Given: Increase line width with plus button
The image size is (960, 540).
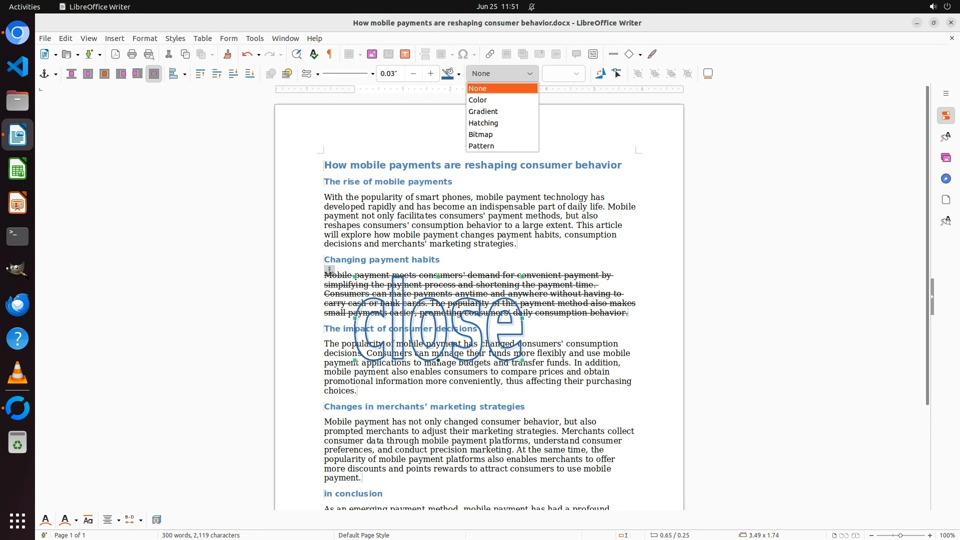Looking at the screenshot, I should click(x=430, y=74).
